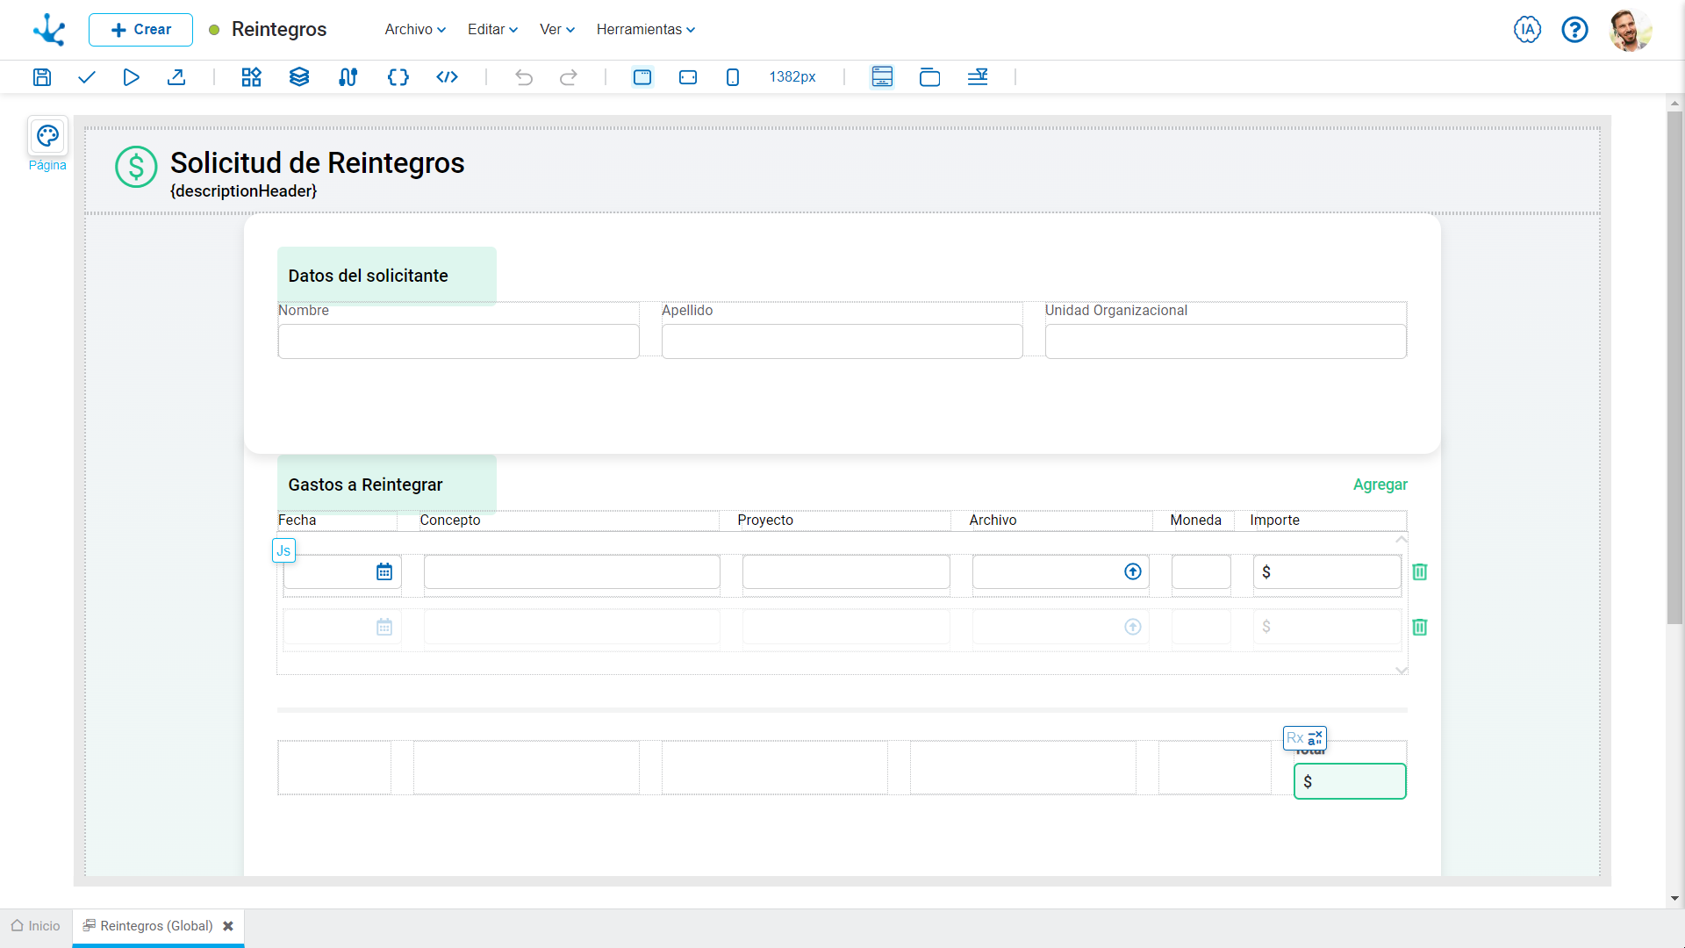Click the Agregar link
The height and width of the screenshot is (948, 1685).
click(1380, 485)
